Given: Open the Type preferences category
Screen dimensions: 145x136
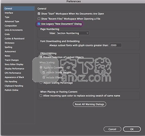Looking at the screenshot, I should point(7,17).
